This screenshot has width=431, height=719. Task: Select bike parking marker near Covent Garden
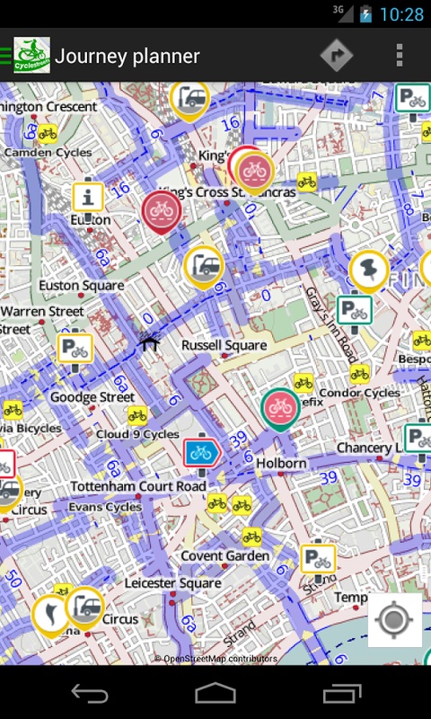click(x=318, y=559)
